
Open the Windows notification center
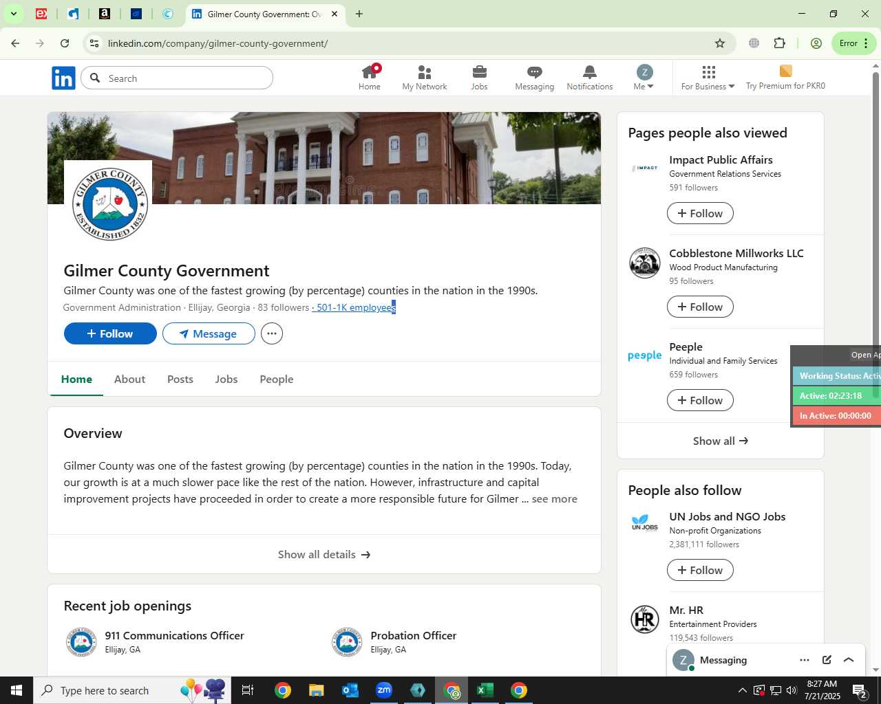[x=859, y=690]
